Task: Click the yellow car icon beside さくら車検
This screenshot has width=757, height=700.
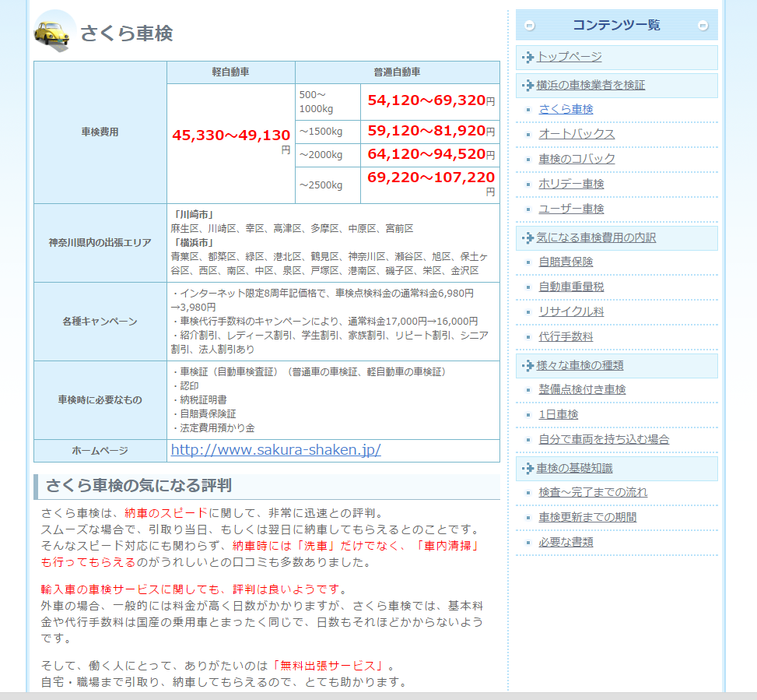Action: [x=54, y=33]
